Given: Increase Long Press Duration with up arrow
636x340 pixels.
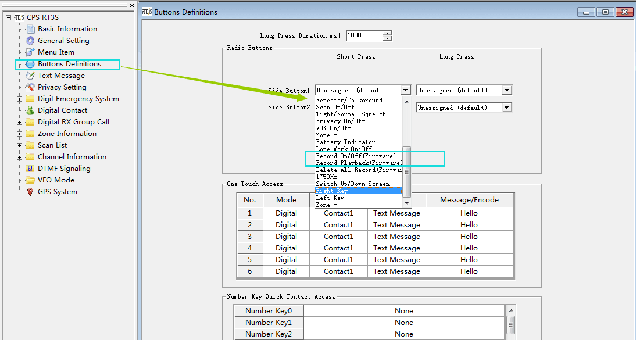Looking at the screenshot, I should [x=387, y=33].
